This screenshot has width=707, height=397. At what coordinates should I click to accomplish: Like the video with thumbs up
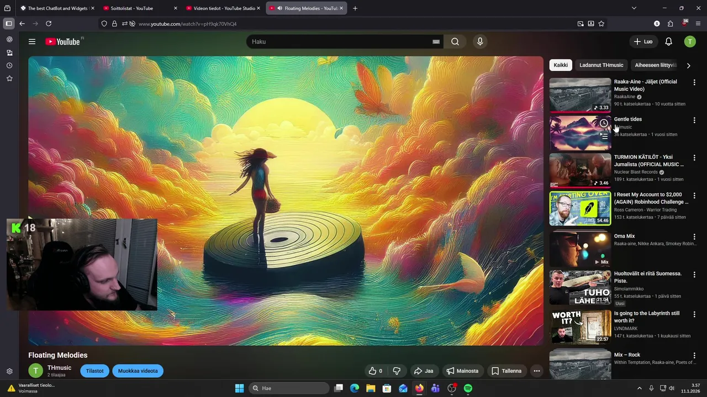(x=376, y=371)
